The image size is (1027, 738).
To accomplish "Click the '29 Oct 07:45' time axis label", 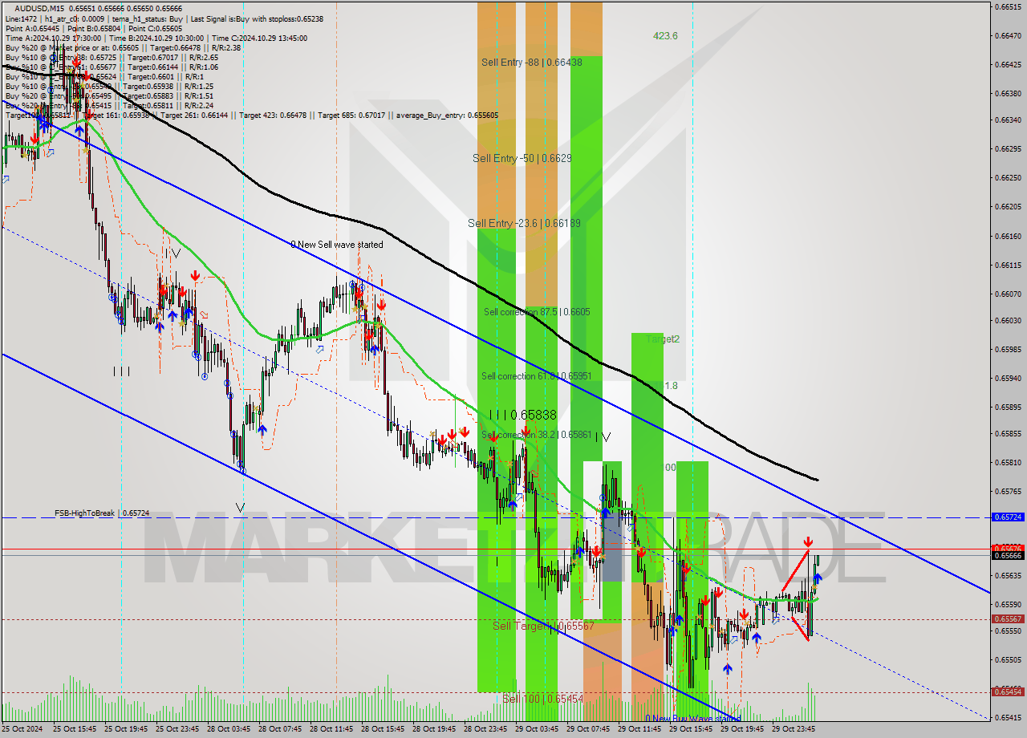I will point(587,729).
